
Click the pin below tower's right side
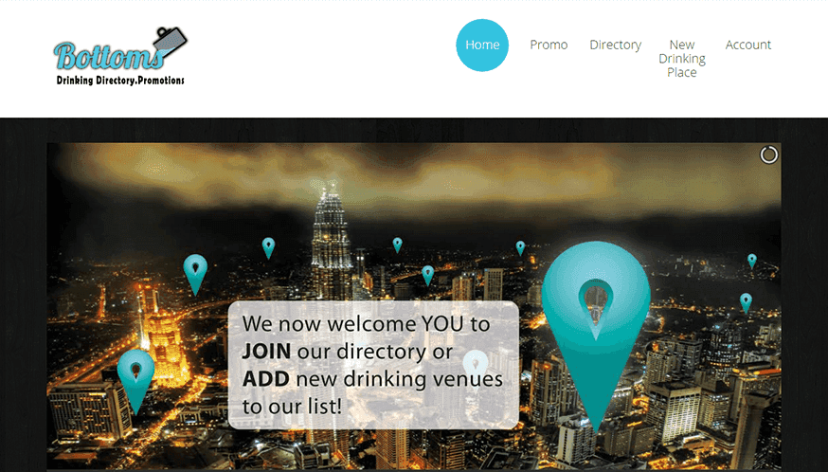point(427,276)
